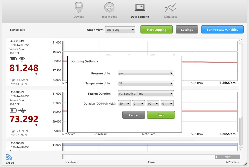
Task: Click window resize grip in corner
Action: click(x=245, y=163)
